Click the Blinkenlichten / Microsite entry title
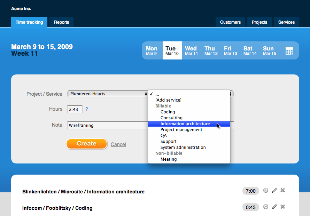The image size is (310, 216). (84, 192)
